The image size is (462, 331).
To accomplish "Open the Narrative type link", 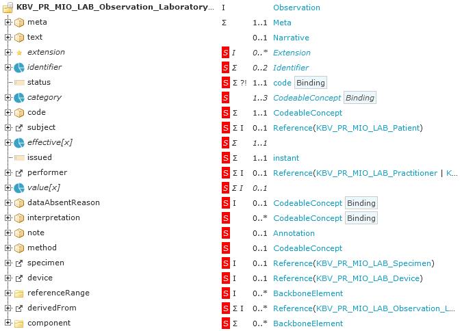I will coord(291,38).
